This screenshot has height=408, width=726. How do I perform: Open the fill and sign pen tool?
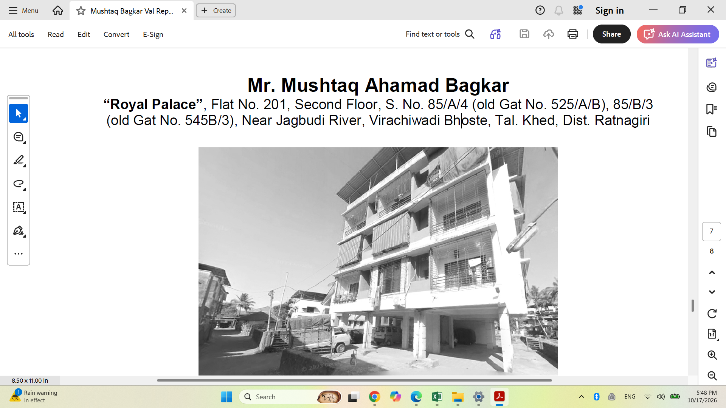pos(19,231)
